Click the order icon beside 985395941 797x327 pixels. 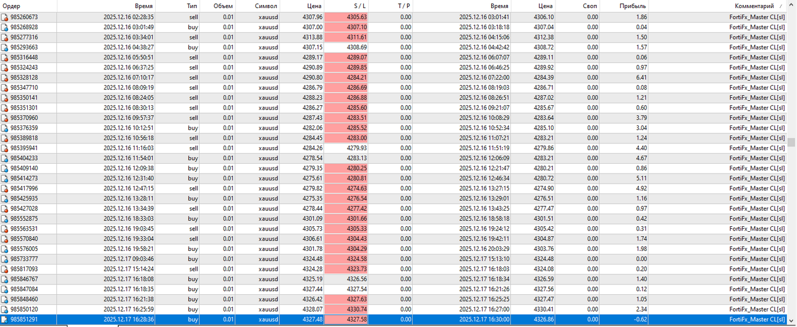[x=5, y=148]
